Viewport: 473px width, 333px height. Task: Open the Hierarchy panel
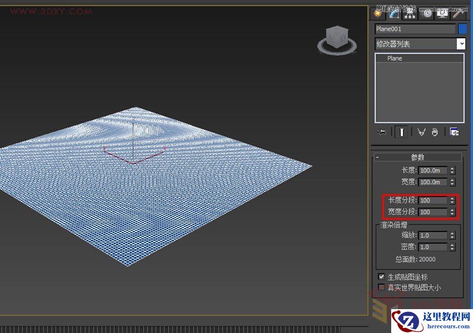(409, 14)
